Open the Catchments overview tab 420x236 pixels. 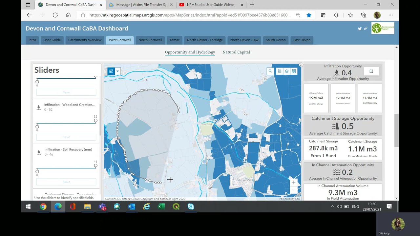point(85,40)
